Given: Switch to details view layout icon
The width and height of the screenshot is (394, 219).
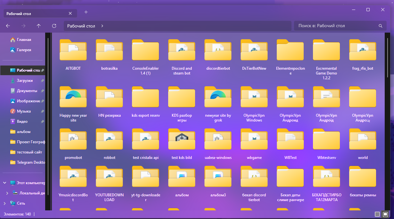Looking at the screenshot, I should 377,214.
